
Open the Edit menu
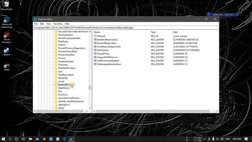click(42, 24)
